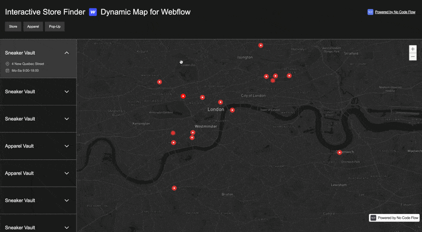Expand the chevron of the Sneaker Vault just above Apparel Vault
The height and width of the screenshot is (232, 422).
(x=67, y=119)
